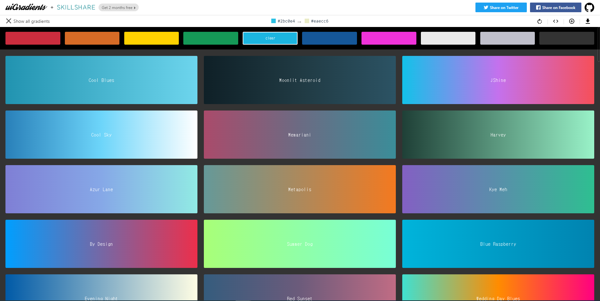Screen dimensions: 600x301
Task: Open the Moonlit Asteroid gradient
Action: 300,80
